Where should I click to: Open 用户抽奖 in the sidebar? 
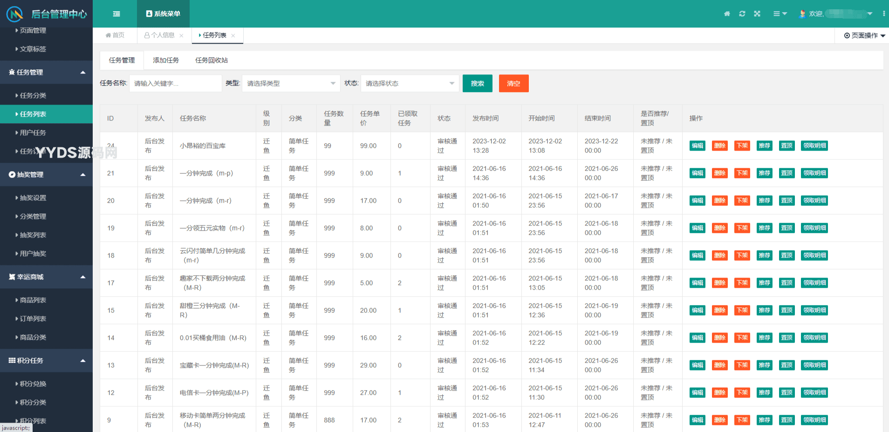pyautogui.click(x=47, y=253)
